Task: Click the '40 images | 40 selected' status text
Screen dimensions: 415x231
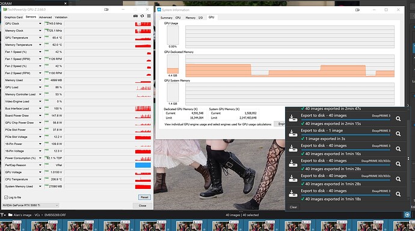Action: click(x=242, y=215)
